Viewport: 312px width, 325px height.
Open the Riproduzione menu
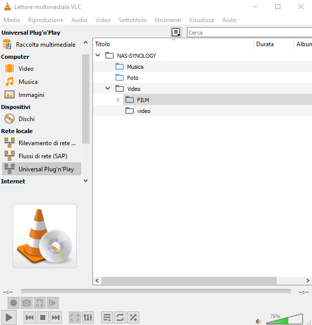tap(46, 20)
